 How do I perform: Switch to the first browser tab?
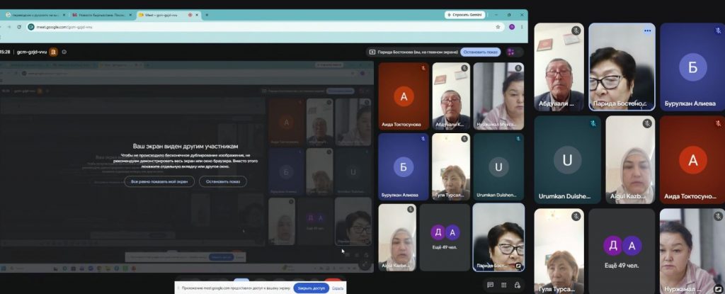(35, 15)
